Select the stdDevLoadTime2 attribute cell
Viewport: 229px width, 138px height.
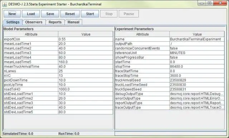[x=31, y=99]
